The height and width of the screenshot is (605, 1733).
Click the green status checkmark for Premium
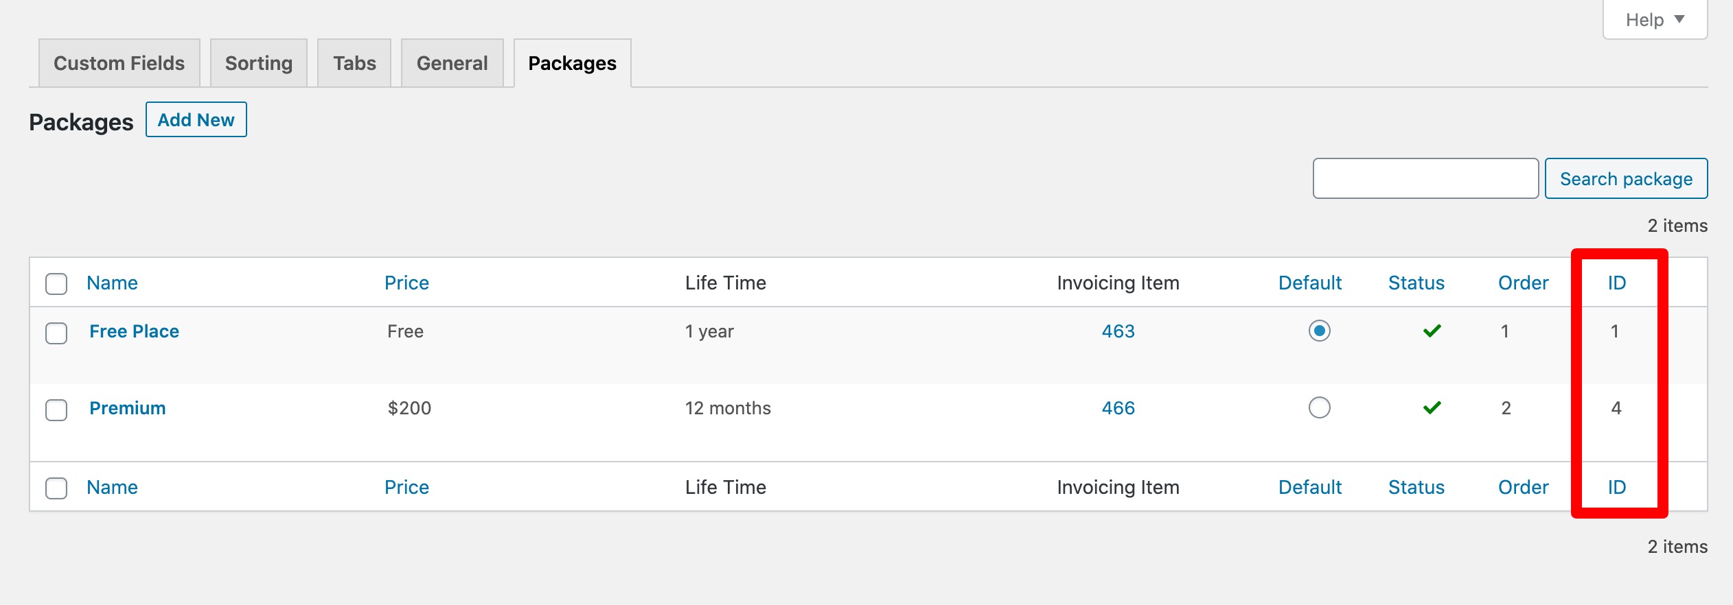click(1432, 408)
